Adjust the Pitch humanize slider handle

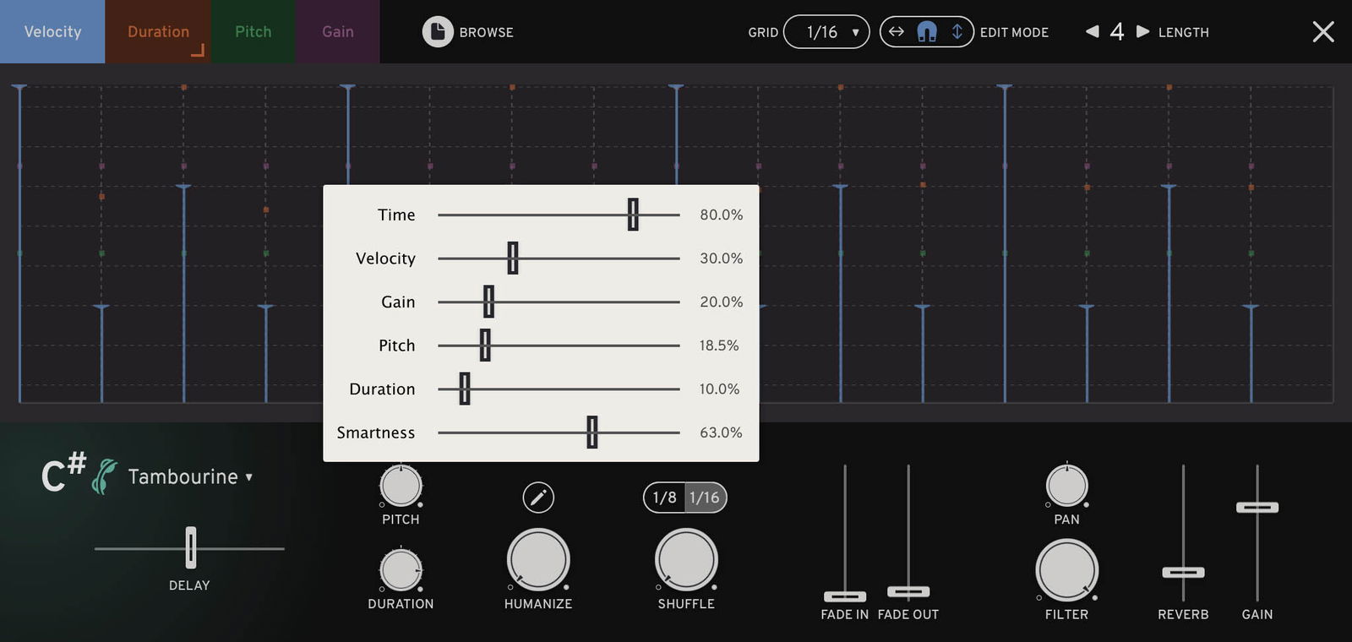pyautogui.click(x=485, y=345)
